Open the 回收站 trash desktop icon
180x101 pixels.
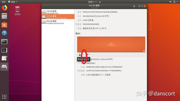point(17,11)
